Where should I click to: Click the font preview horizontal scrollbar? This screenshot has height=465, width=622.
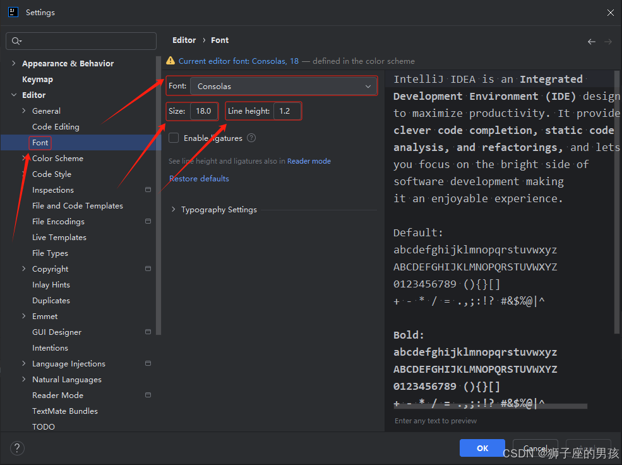490,406
